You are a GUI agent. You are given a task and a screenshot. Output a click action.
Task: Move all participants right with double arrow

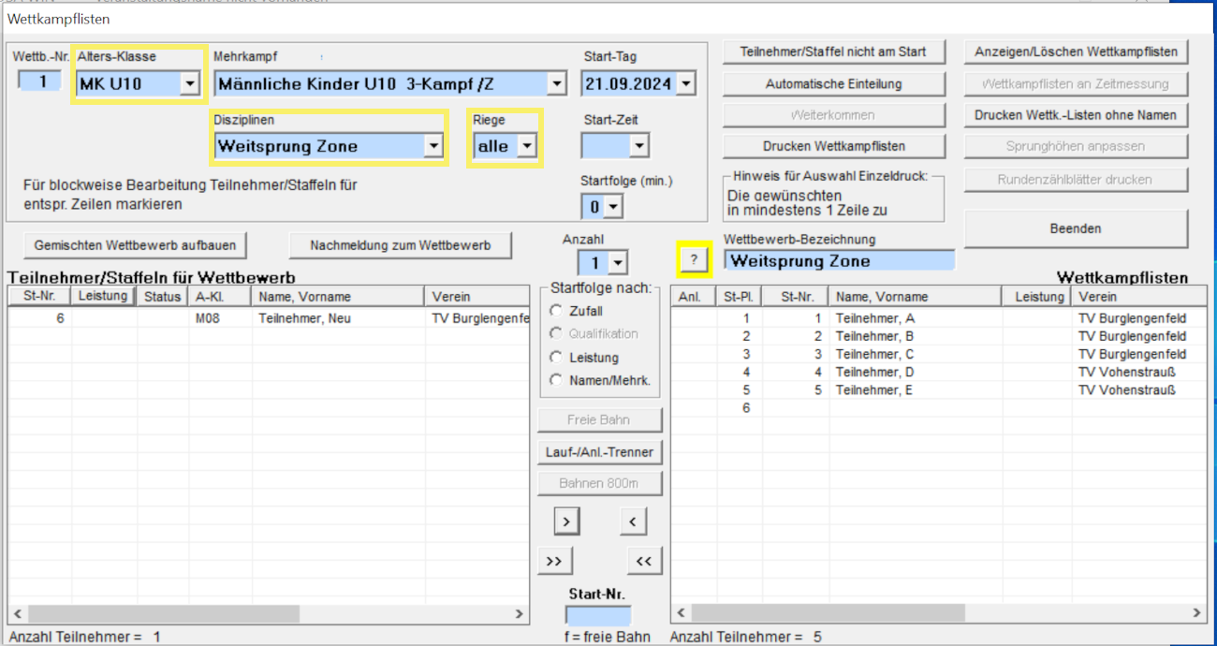554,560
